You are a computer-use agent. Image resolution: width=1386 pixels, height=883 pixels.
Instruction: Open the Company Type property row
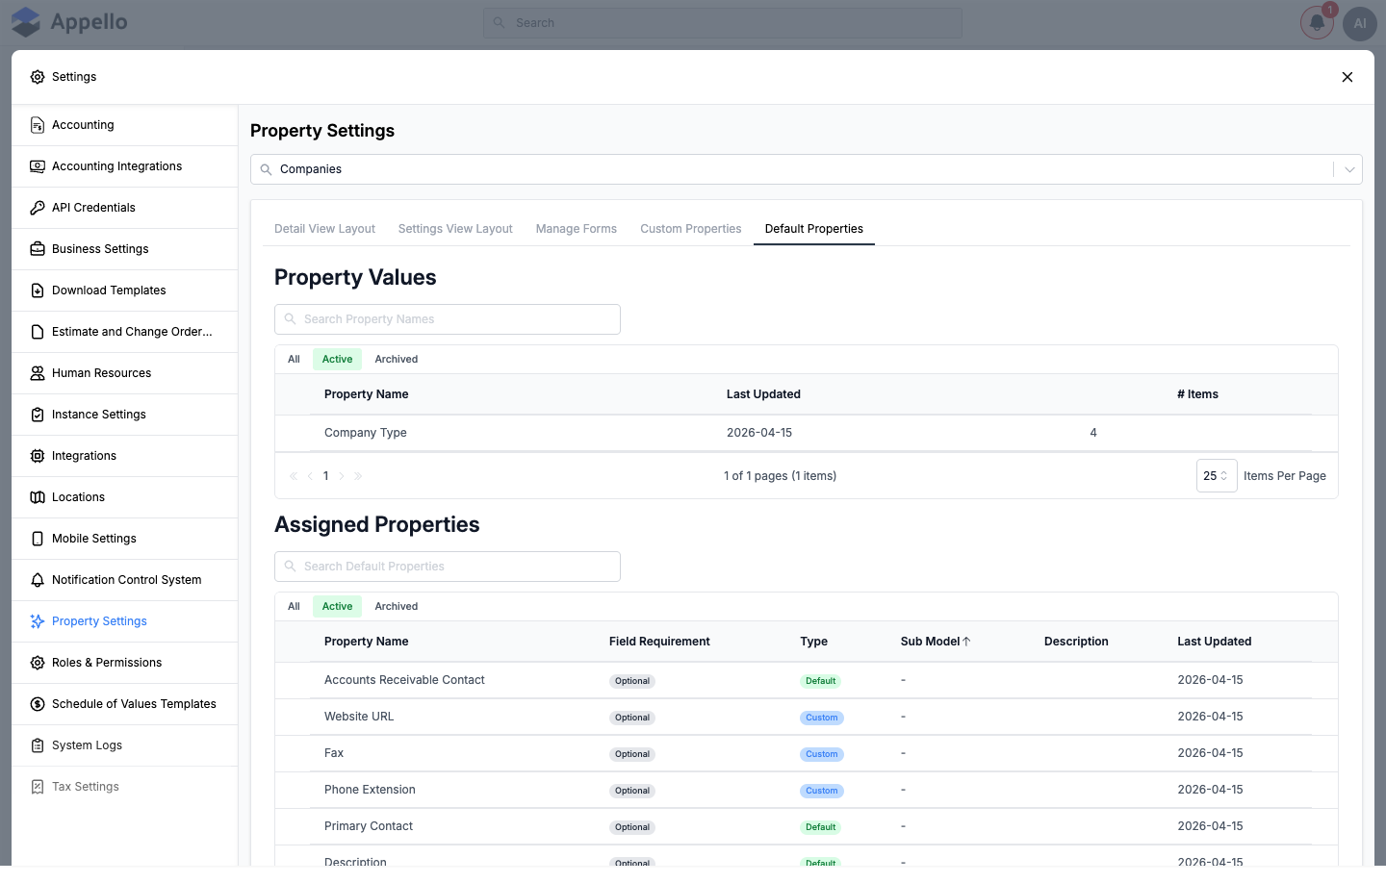807,433
